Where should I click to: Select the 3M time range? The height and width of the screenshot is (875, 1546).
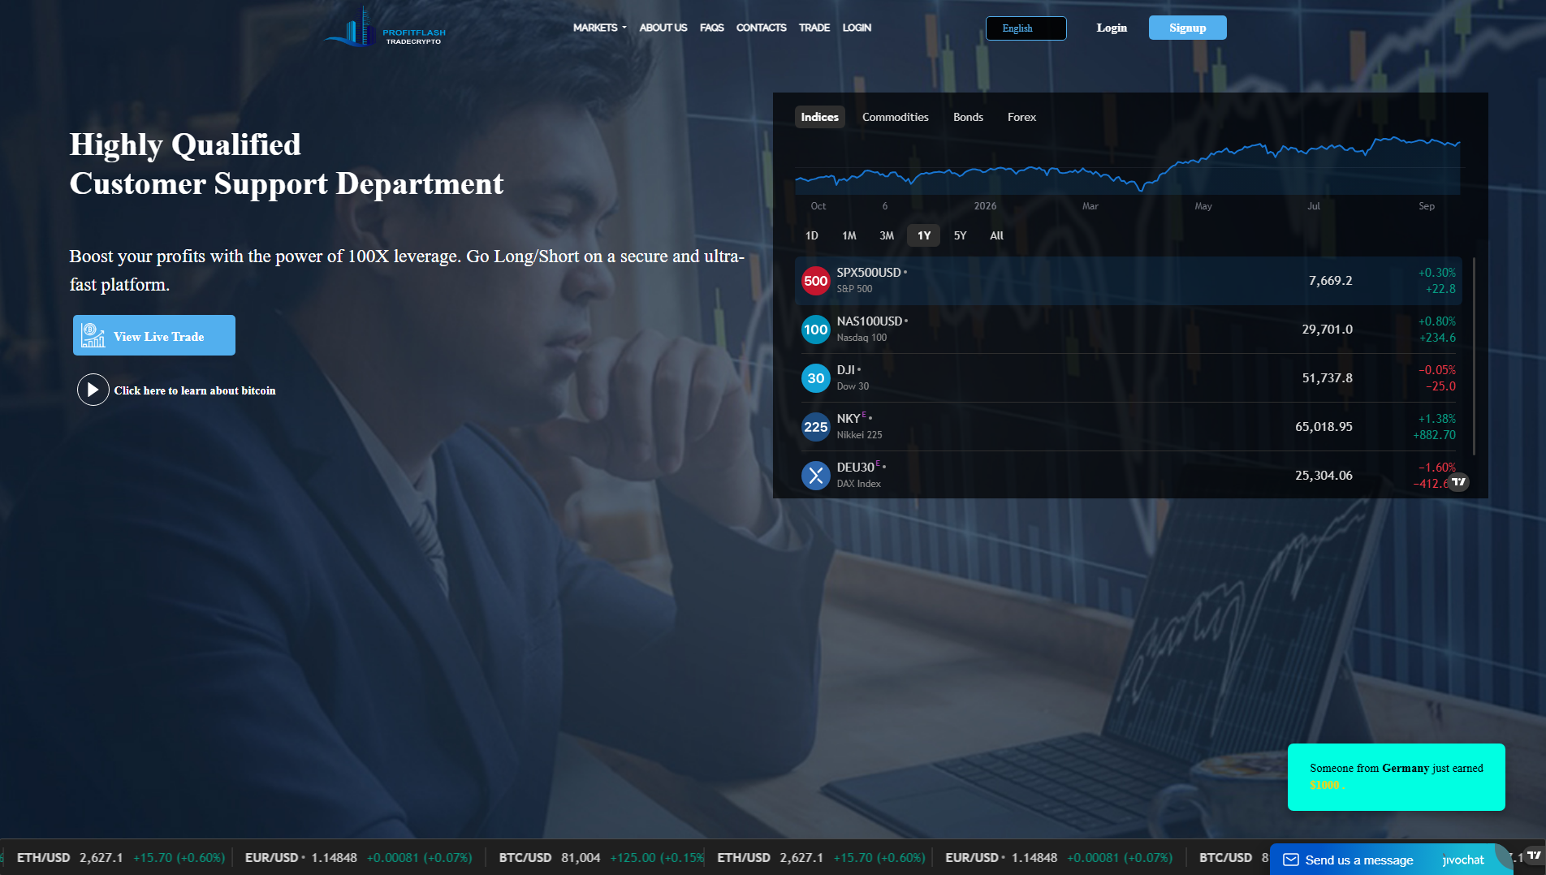[x=887, y=235]
